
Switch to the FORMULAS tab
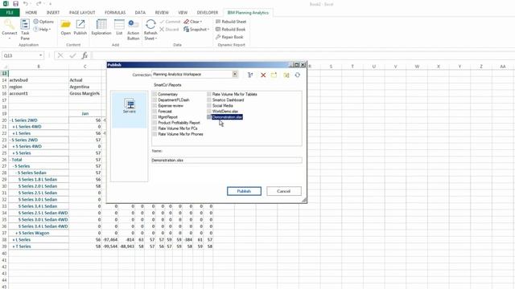[115, 13]
